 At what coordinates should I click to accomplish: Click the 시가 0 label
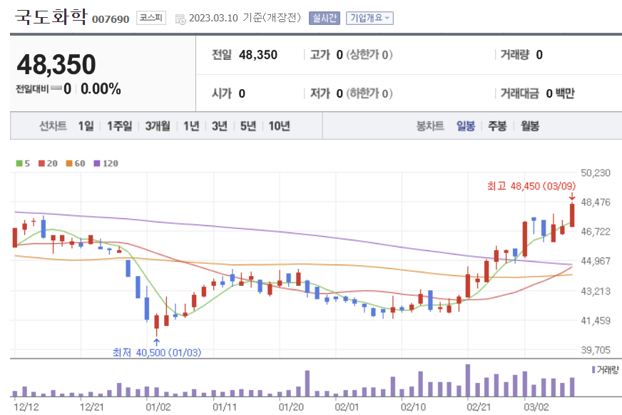228,93
